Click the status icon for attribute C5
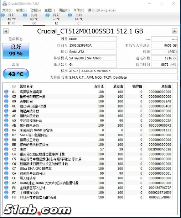 [6, 159]
